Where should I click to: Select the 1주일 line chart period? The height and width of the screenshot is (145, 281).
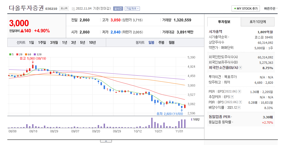click(x=42, y=42)
